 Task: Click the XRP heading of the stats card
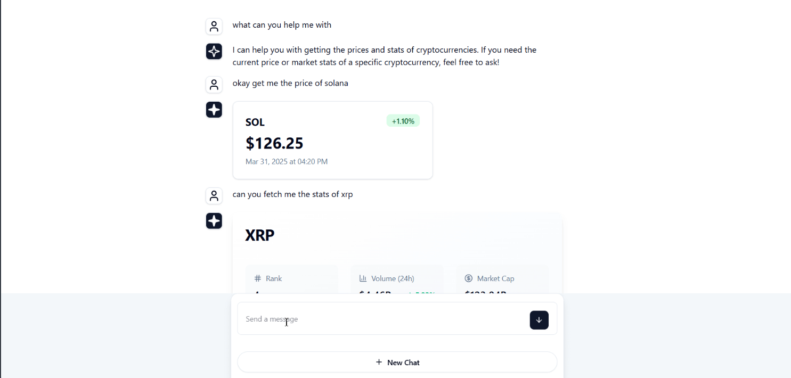tap(260, 235)
